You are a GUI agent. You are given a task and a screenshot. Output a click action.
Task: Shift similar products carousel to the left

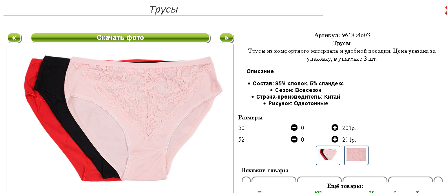point(246,179)
